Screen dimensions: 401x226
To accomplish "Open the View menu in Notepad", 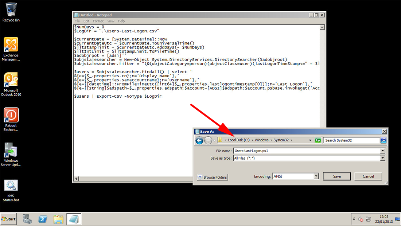I will tap(110, 21).
